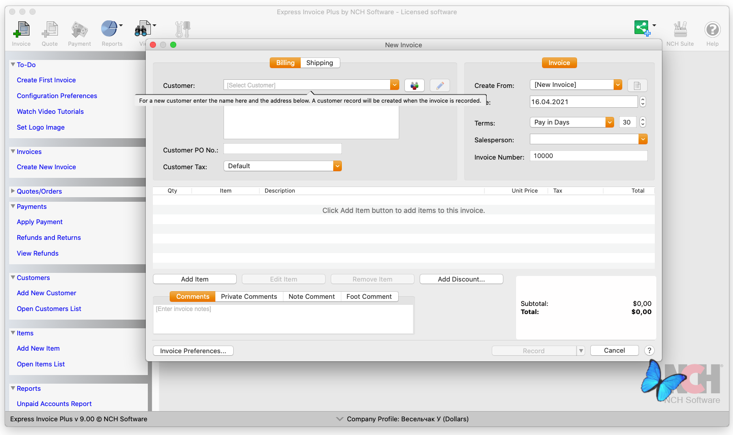The image size is (733, 435).
Task: Click the question mark help button
Action: coord(649,351)
